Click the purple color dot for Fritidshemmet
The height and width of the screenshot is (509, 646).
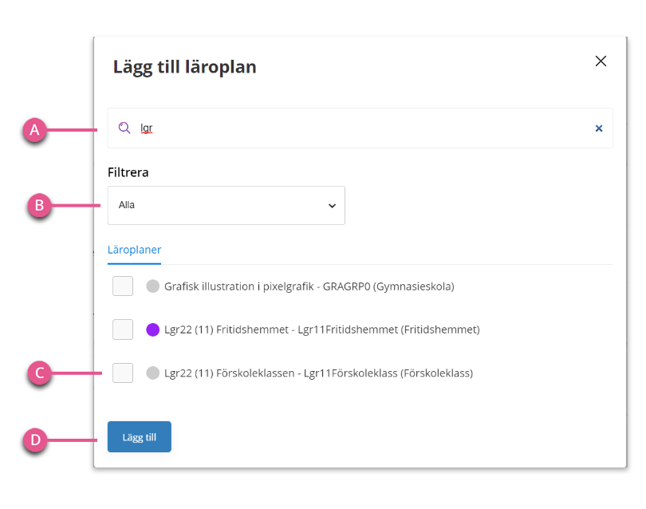point(153,329)
